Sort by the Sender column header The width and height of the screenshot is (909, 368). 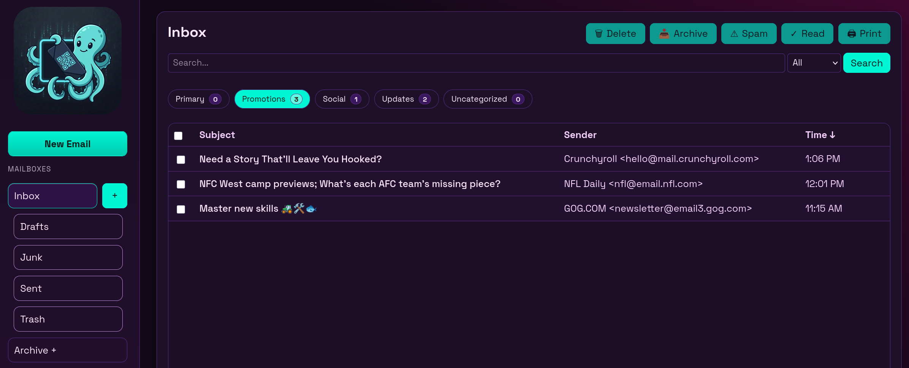click(580, 135)
